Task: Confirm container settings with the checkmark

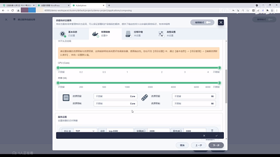Action: pyautogui.click(x=217, y=136)
